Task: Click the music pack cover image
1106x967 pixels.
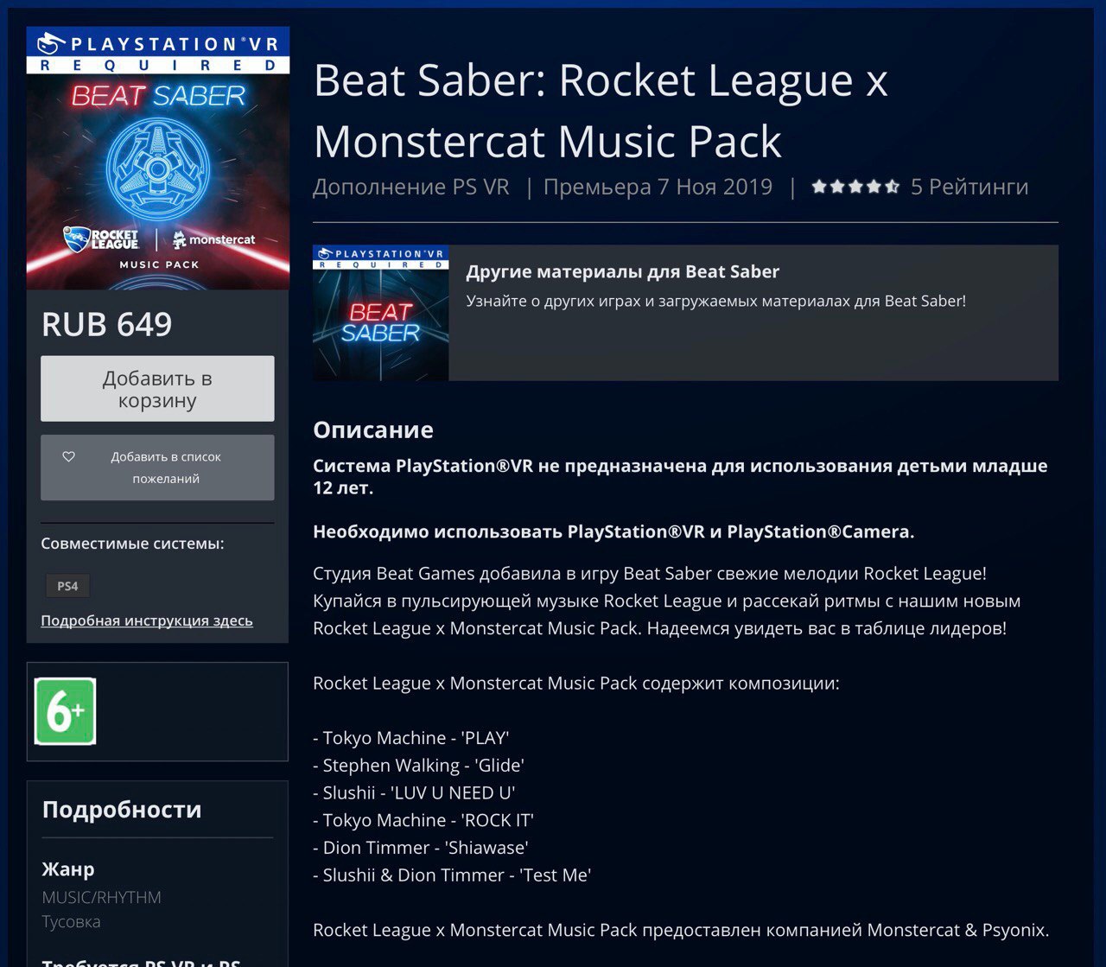Action: [x=158, y=158]
